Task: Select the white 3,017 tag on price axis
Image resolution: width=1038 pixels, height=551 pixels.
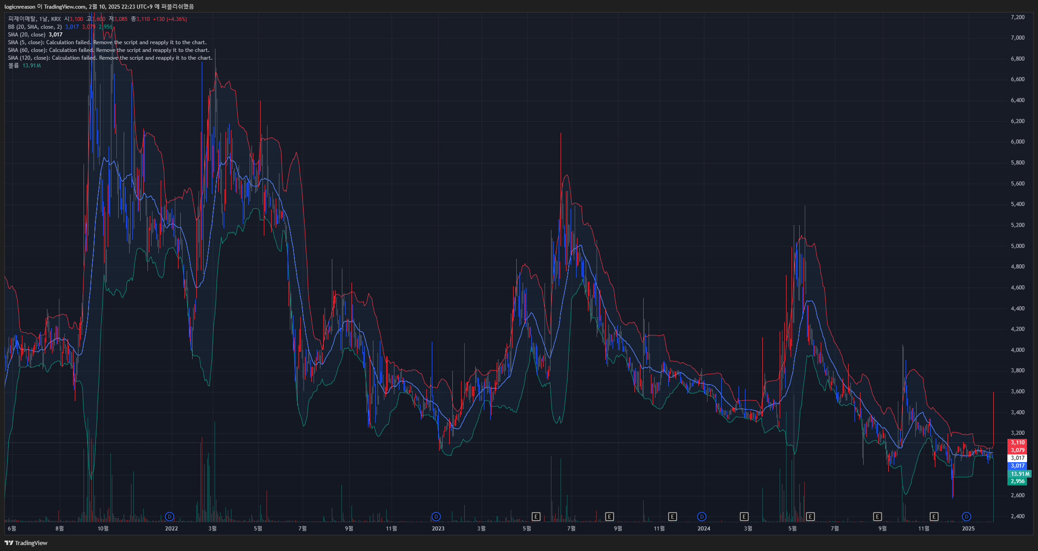Action: [x=1017, y=458]
